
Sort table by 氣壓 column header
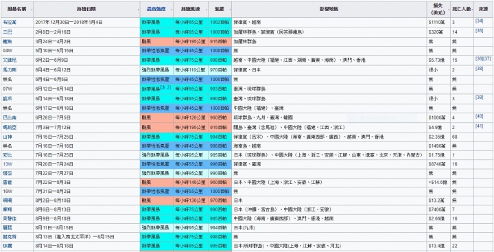coord(220,10)
